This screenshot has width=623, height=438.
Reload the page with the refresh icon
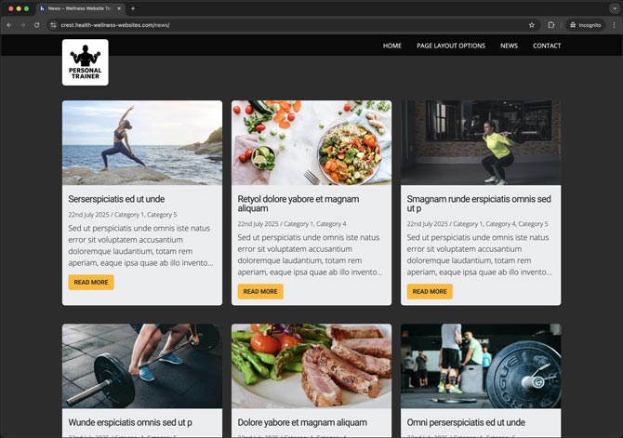coord(36,25)
